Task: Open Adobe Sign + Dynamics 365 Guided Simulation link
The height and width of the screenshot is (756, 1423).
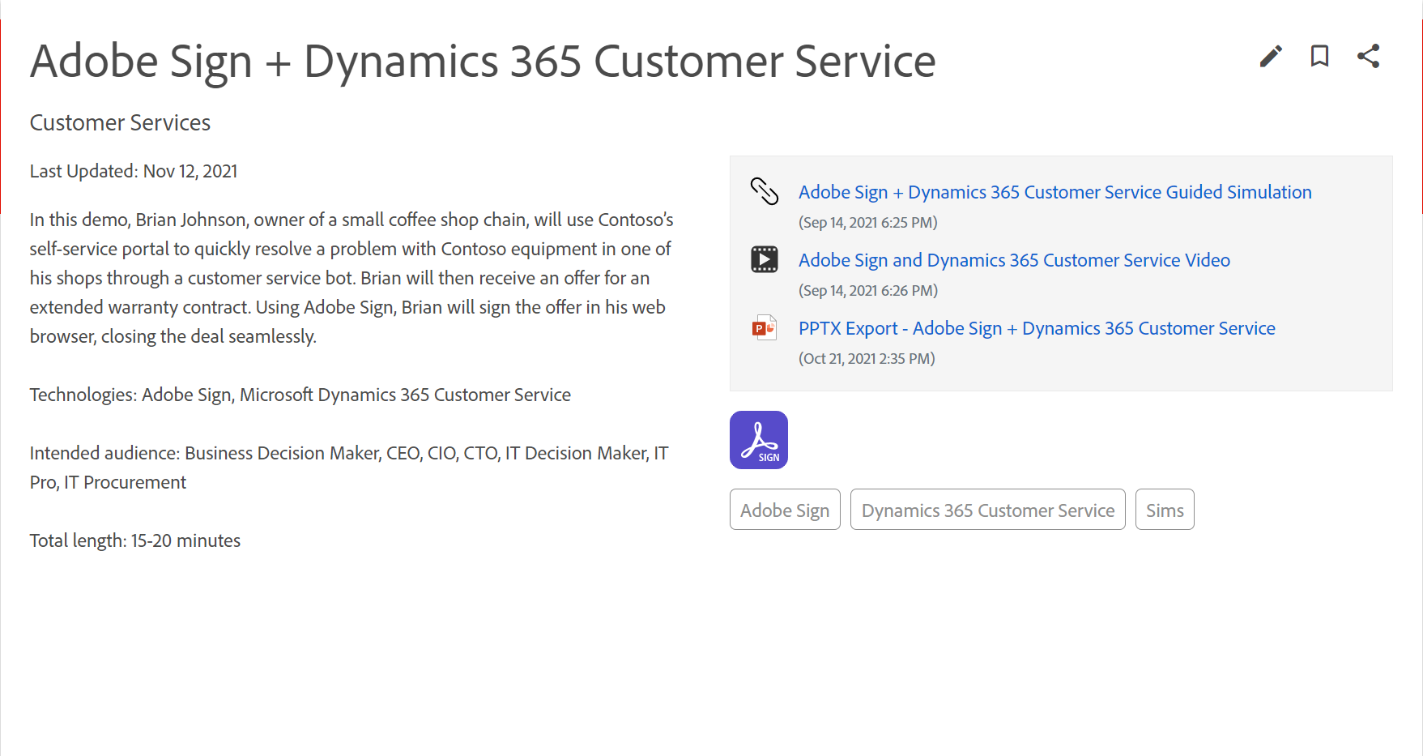Action: 1054,192
